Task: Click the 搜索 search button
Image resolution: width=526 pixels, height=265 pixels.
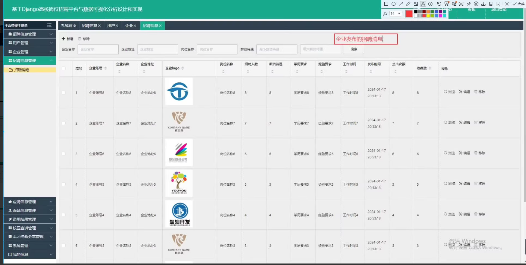Action: [x=354, y=49]
